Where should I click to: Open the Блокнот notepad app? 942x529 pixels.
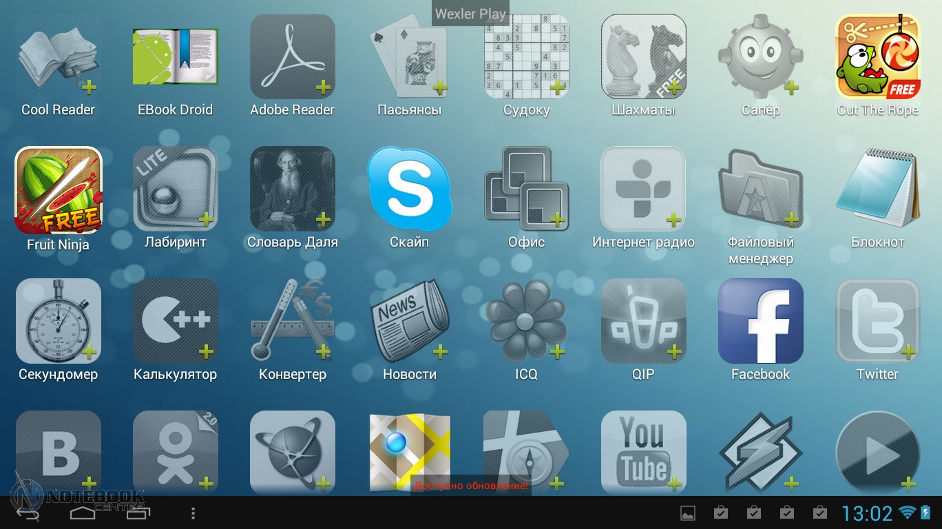coord(877,189)
